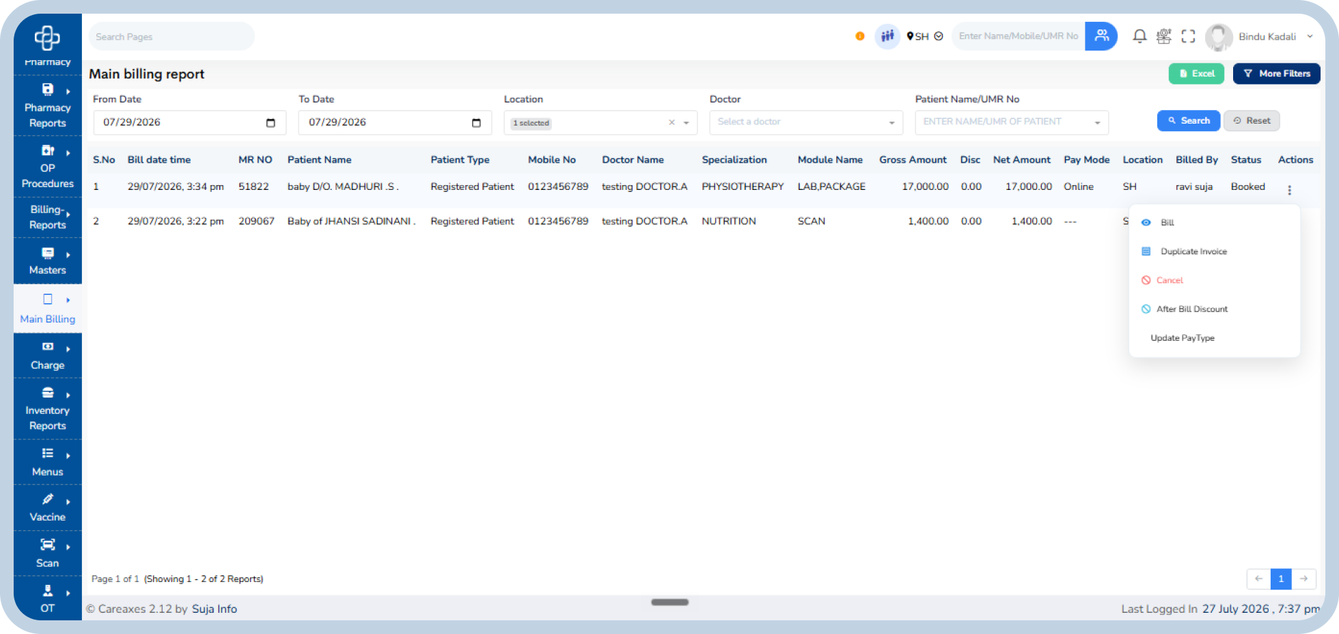Image resolution: width=1339 pixels, height=634 pixels.
Task: Click the user avatar picture
Action: (x=1219, y=37)
